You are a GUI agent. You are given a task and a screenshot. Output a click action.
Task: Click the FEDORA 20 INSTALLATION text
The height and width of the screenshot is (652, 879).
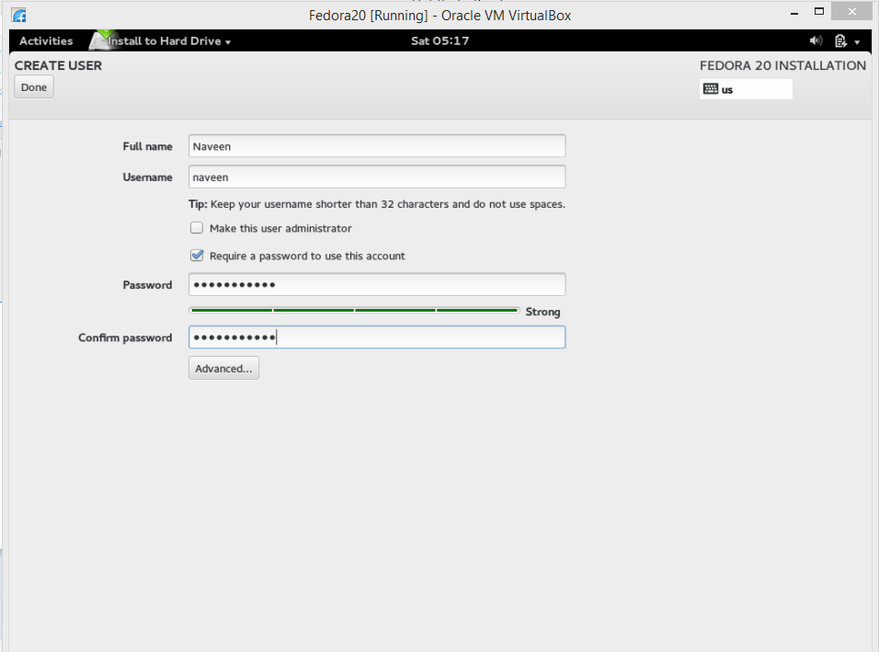(x=782, y=65)
